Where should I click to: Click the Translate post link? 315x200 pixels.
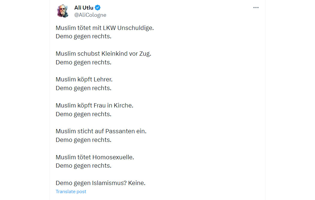[71, 192]
